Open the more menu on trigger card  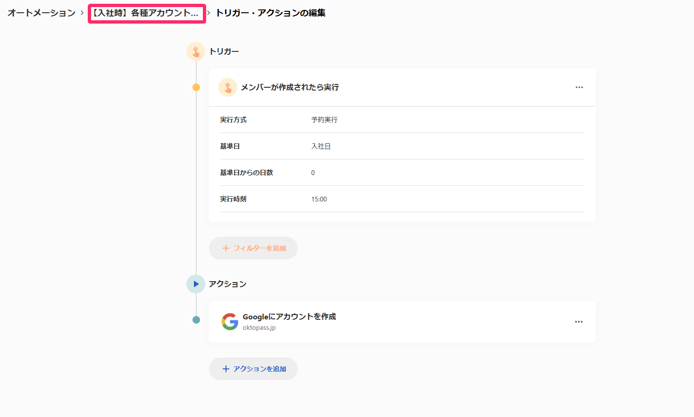pyautogui.click(x=579, y=87)
